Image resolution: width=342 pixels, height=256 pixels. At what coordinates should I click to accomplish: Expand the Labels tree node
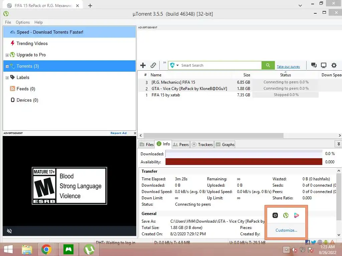coord(7,78)
